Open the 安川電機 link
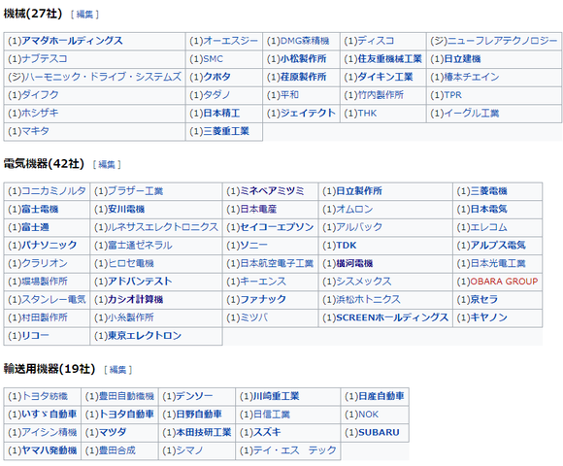 [126, 209]
